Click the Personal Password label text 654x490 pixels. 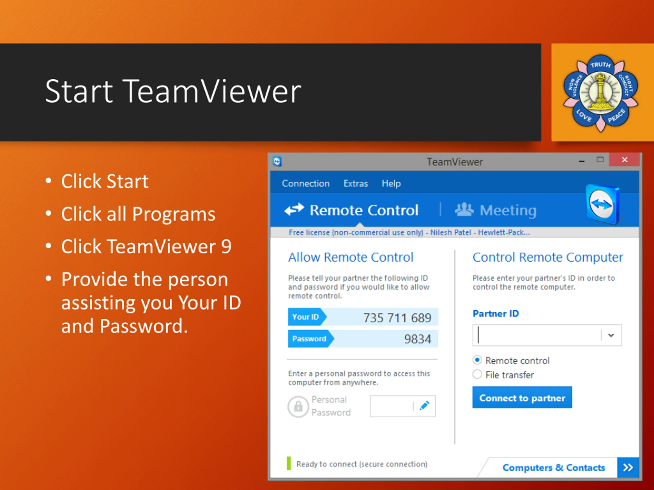coord(331,406)
